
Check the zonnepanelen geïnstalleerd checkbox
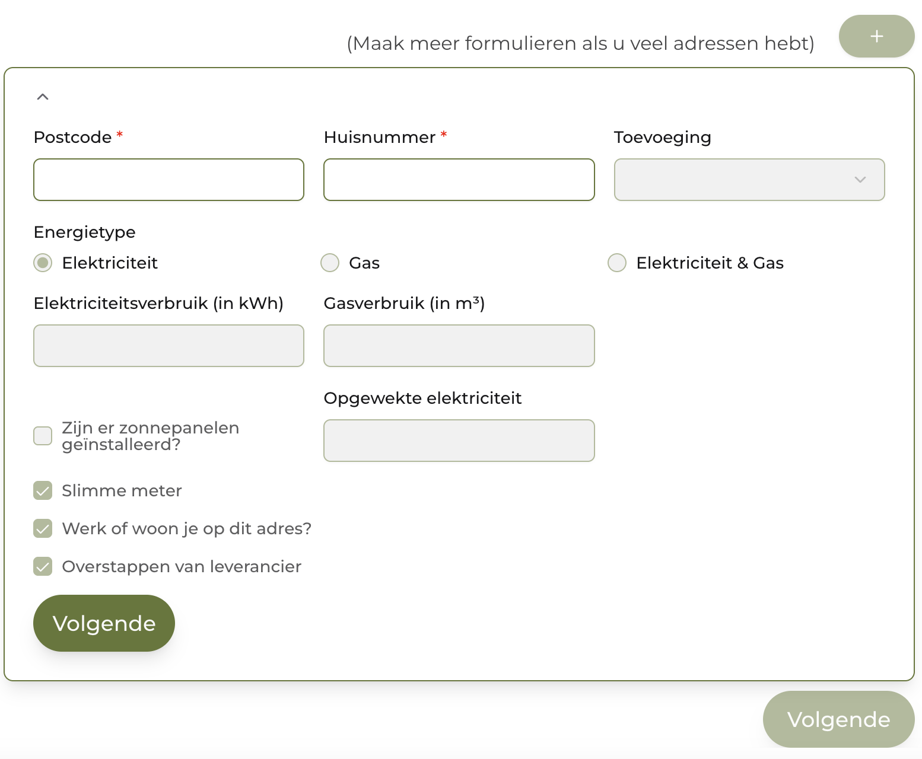[x=43, y=436]
